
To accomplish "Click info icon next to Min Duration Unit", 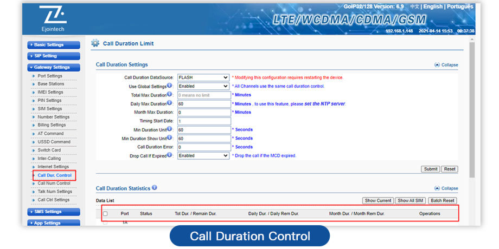I will 170,129.
